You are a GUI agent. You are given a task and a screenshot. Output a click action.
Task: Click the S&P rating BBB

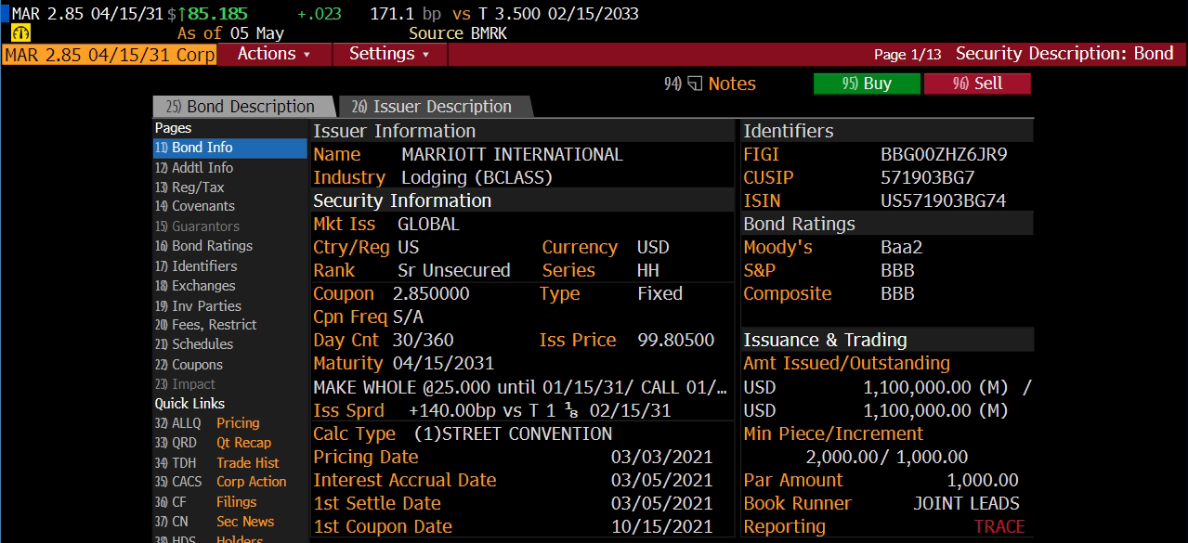[x=897, y=271]
